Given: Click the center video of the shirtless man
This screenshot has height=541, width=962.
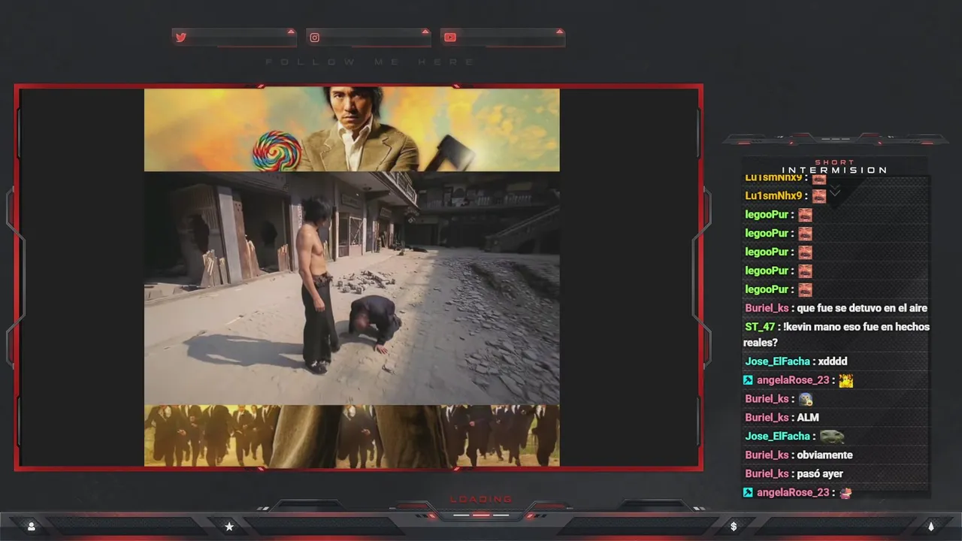Looking at the screenshot, I should pos(352,289).
